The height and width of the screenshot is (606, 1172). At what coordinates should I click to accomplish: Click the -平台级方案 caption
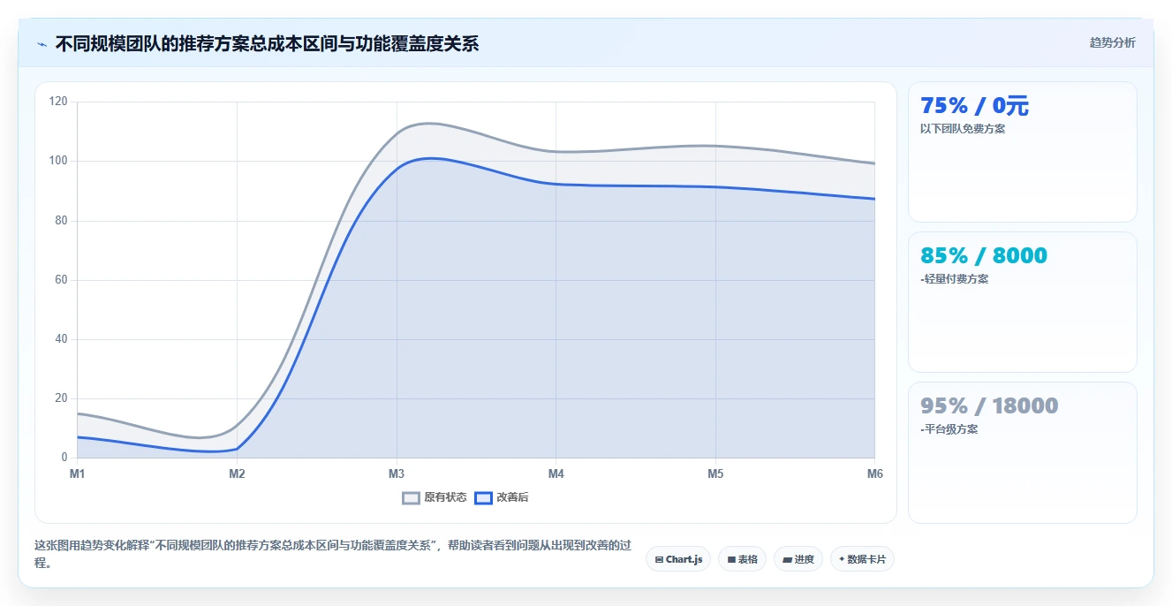[x=949, y=429]
